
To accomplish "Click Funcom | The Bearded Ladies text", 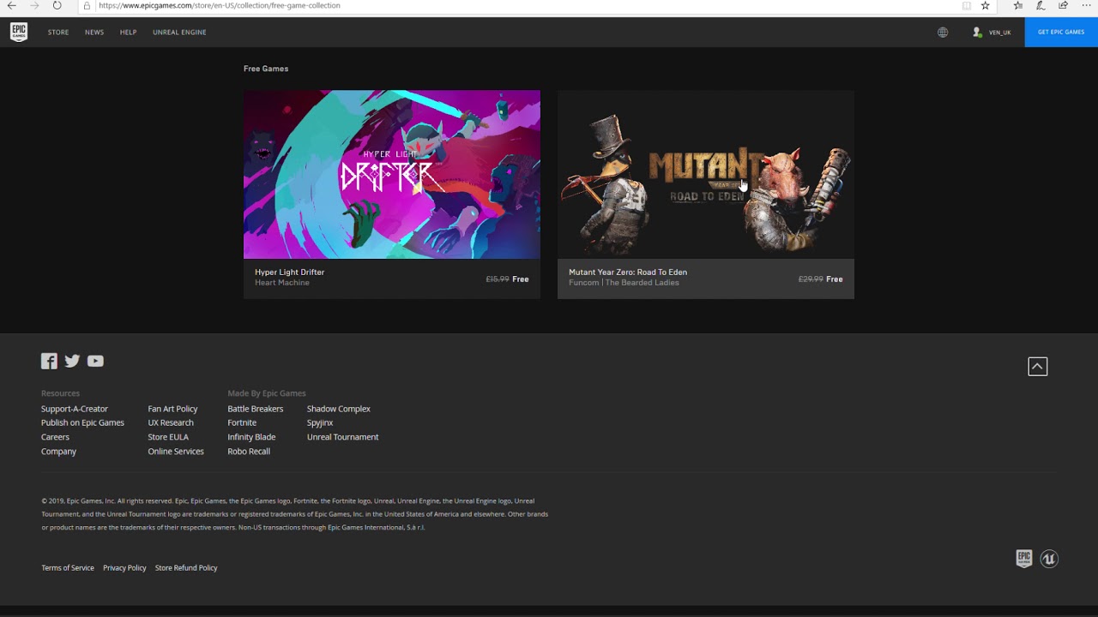I will 624,283.
